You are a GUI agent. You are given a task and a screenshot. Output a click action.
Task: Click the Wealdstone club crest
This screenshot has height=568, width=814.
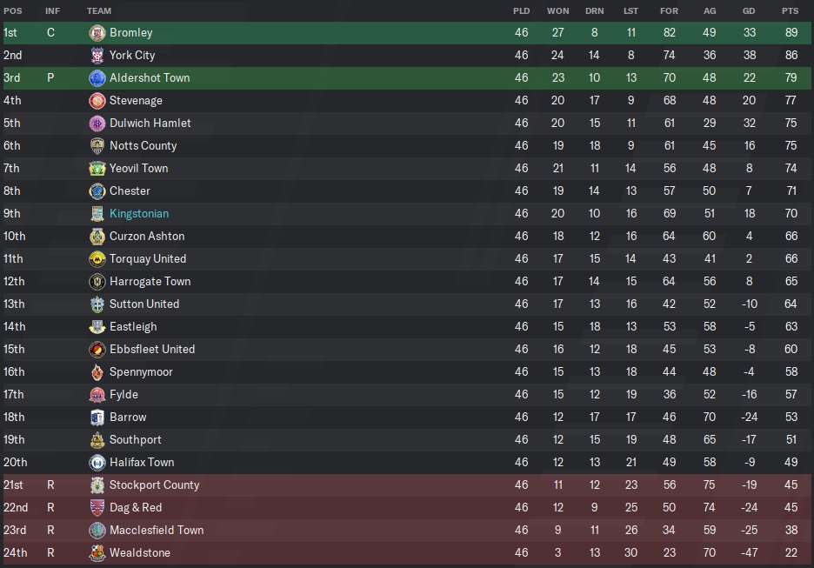97,553
